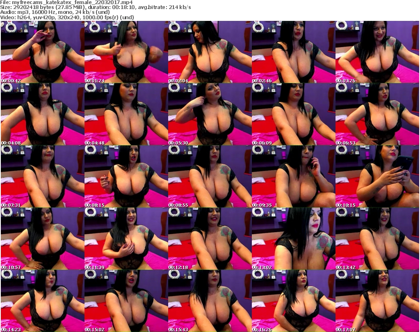The width and height of the screenshot is (420, 332).
Task: Choose the frame at 00:15:02
Action: [x=126, y=301]
